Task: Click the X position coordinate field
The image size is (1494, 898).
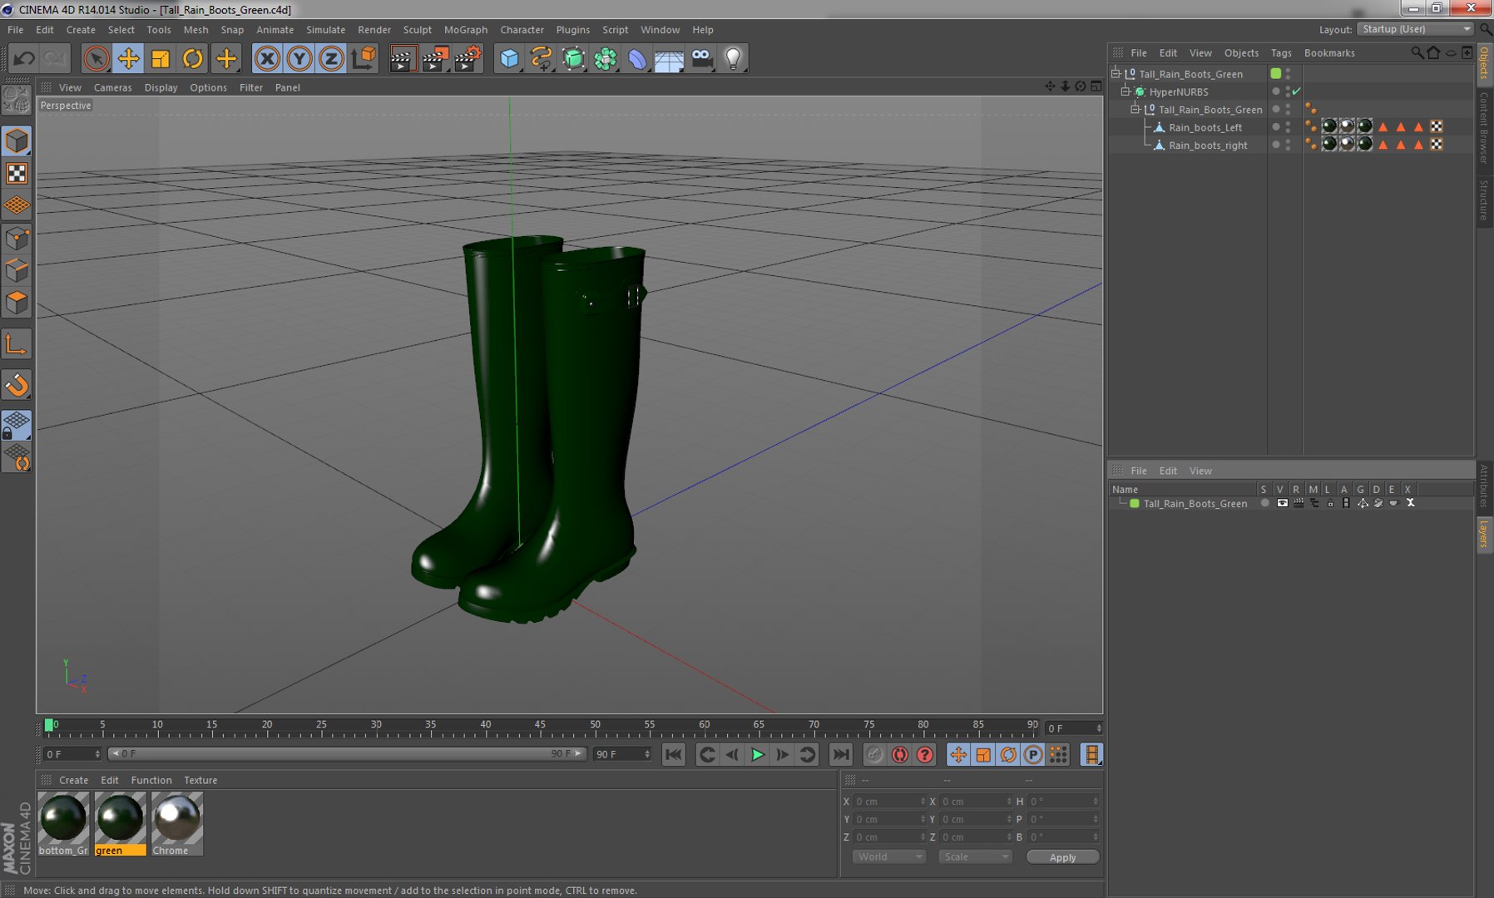Action: click(889, 802)
